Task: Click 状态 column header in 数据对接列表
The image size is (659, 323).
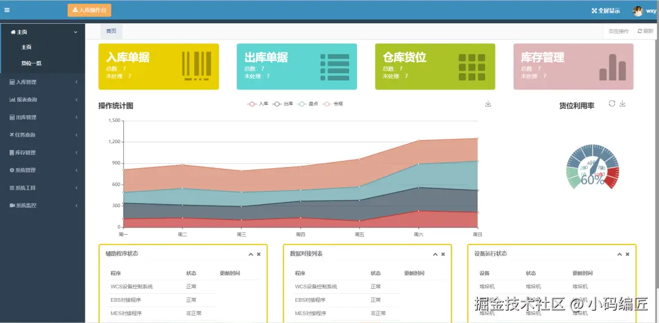Action: tap(376, 273)
